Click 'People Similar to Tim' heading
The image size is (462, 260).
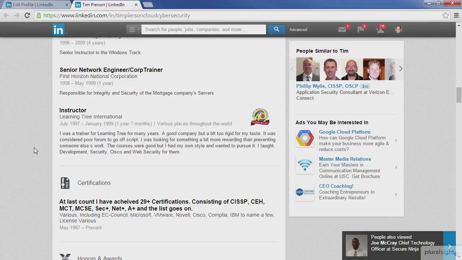pos(322,51)
